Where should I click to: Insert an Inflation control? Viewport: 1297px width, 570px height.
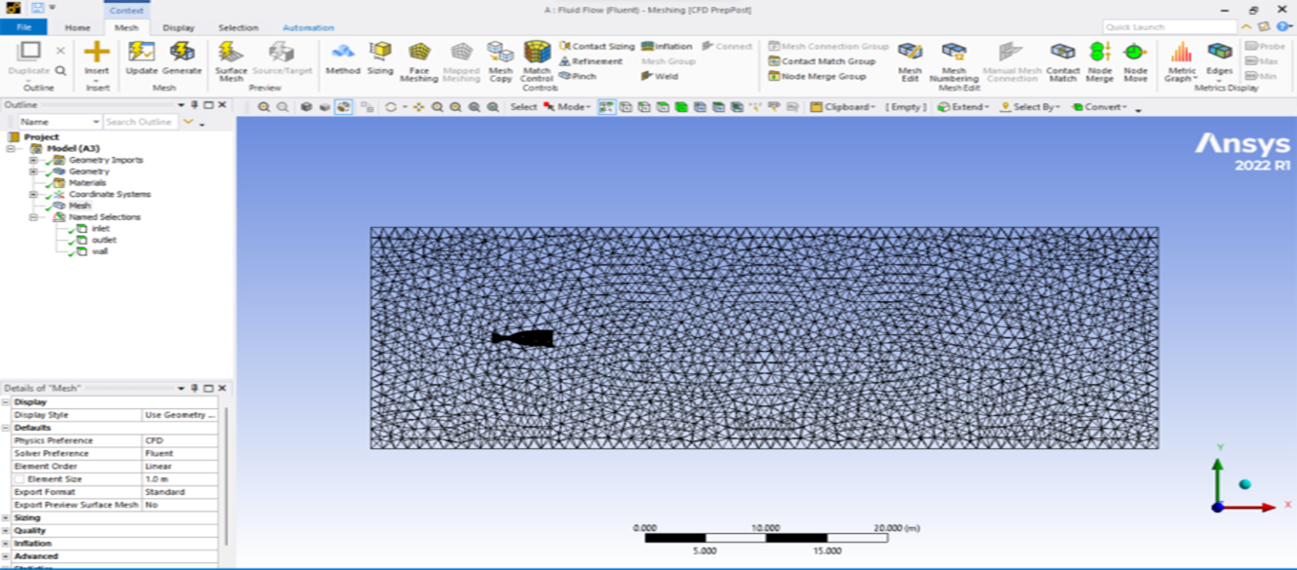(x=667, y=46)
